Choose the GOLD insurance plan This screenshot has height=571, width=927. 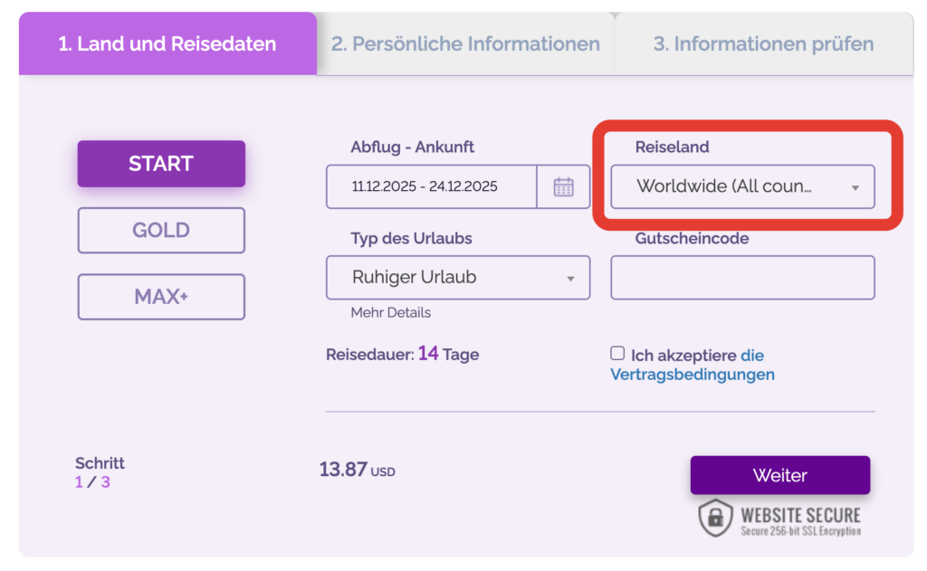pos(161,230)
